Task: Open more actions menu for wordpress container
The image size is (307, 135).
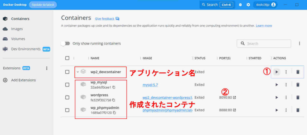Action: point(286,98)
